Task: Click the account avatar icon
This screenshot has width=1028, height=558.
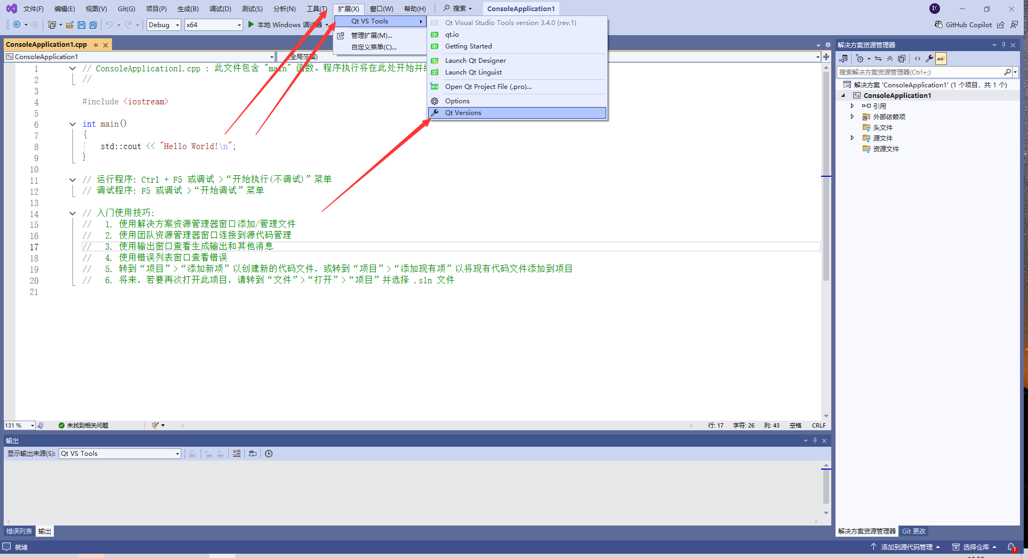Action: tap(935, 9)
